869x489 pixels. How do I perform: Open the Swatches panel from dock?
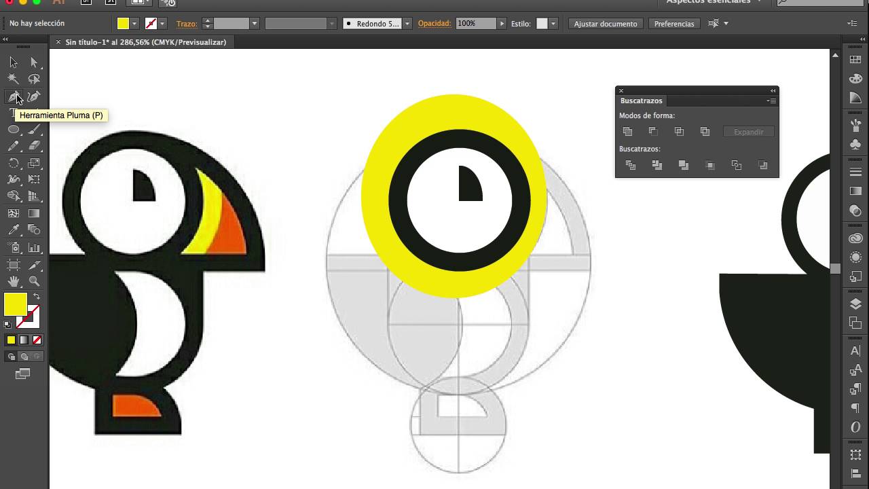(855, 60)
